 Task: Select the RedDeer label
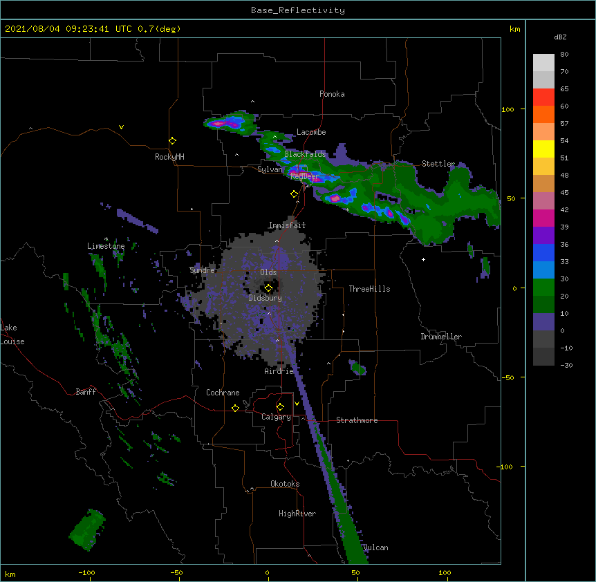pyautogui.click(x=304, y=176)
